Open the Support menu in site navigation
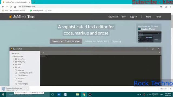 coord(133,17)
